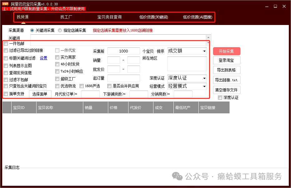Click the 宝贝ID column header
Screen dimensions: 291x188
click(24, 107)
